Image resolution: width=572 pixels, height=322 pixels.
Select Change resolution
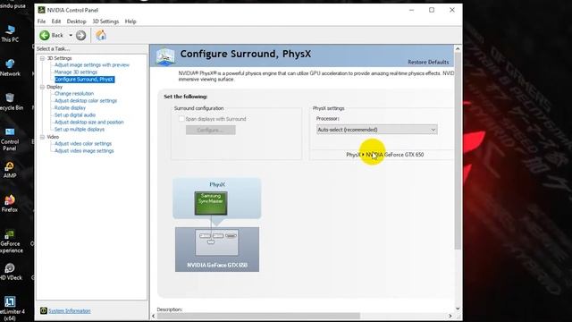pos(74,93)
